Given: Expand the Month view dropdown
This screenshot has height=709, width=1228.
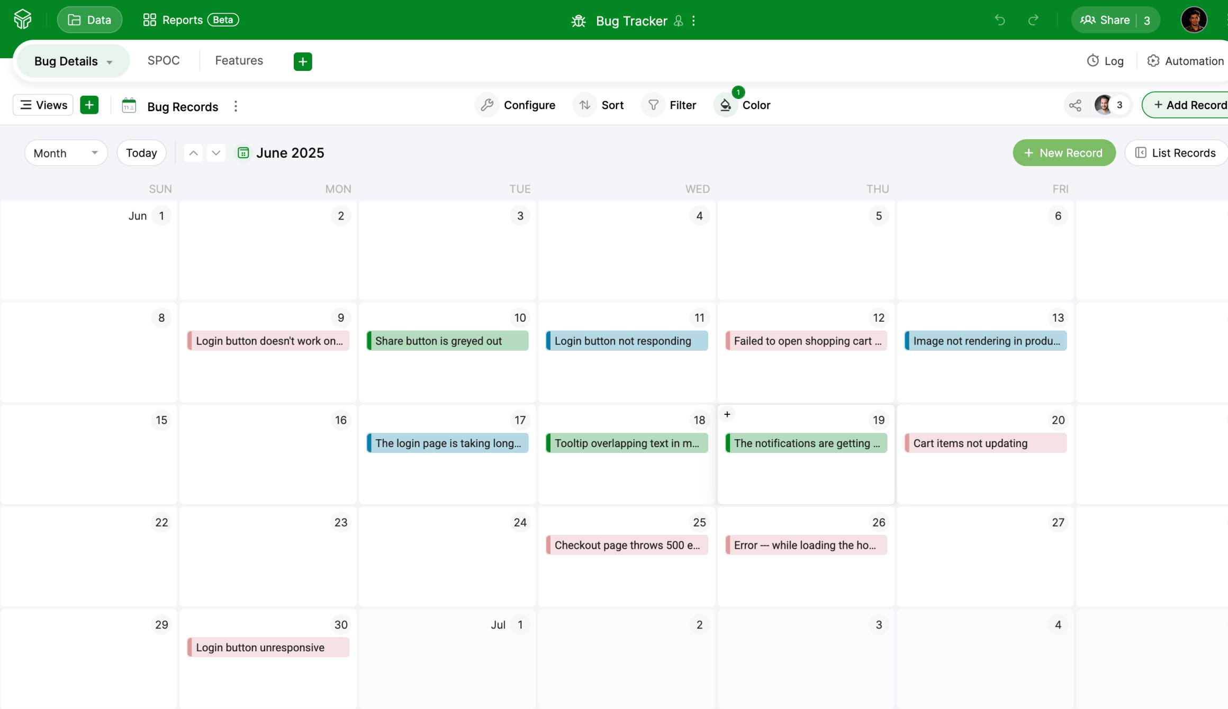Looking at the screenshot, I should (66, 153).
